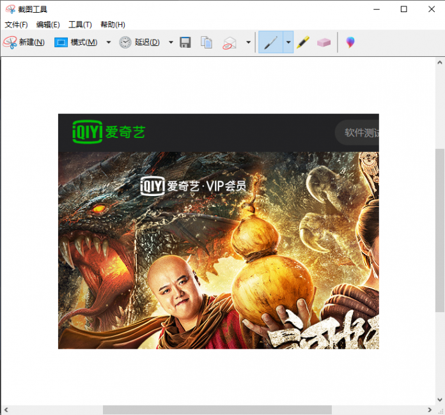Select the Highlighter tool
This screenshot has width=445, height=415.
click(x=303, y=42)
